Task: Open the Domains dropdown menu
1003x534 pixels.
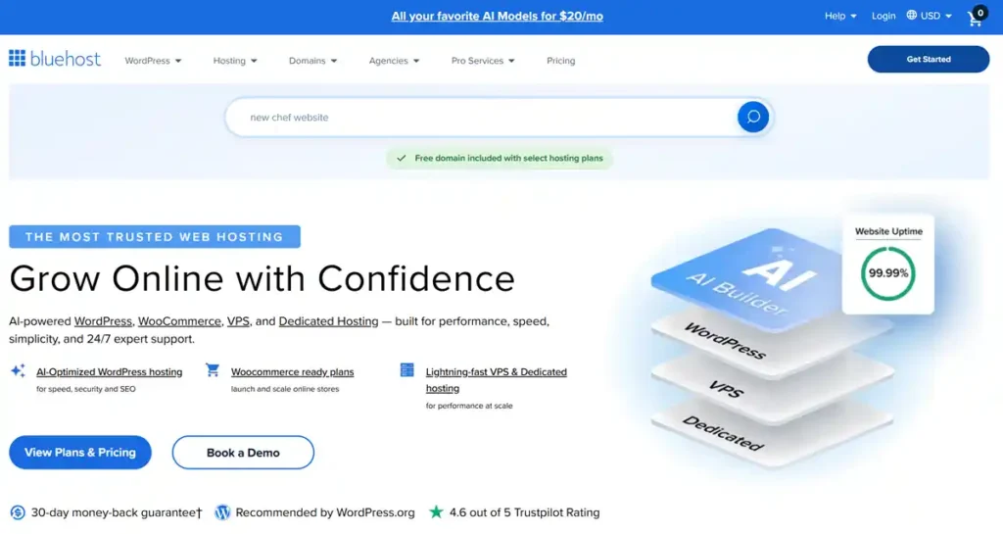Action: (312, 61)
